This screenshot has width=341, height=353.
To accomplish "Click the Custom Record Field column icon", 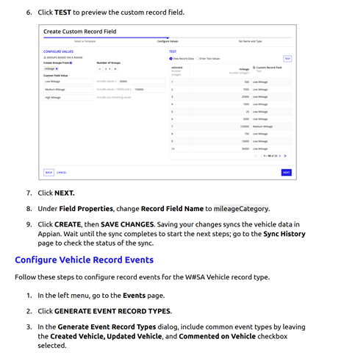I will point(254,68).
